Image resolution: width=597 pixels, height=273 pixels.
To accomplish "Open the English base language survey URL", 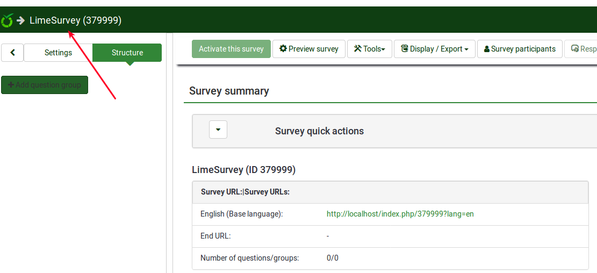I will [x=400, y=214].
